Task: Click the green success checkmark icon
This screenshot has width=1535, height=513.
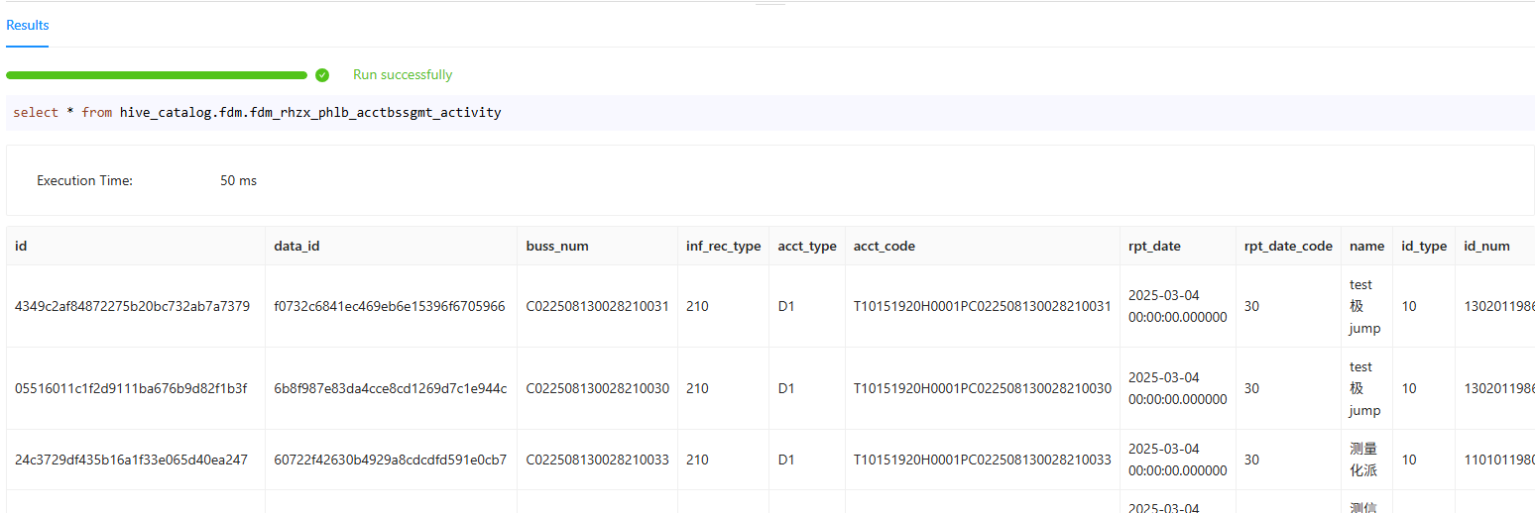Action: [x=322, y=75]
